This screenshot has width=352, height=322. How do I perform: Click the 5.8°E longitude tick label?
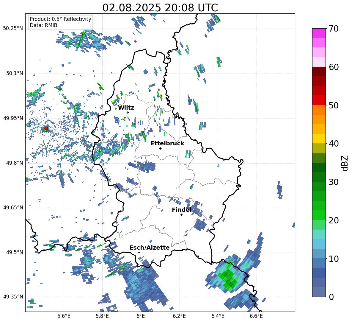click(102, 316)
